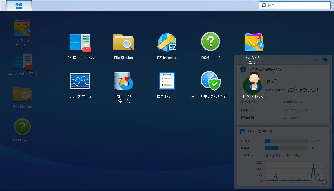Click the dimmed File Station desktop shortcut

(x=22, y=94)
